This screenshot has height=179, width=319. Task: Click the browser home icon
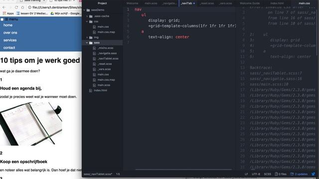click(x=22, y=7)
